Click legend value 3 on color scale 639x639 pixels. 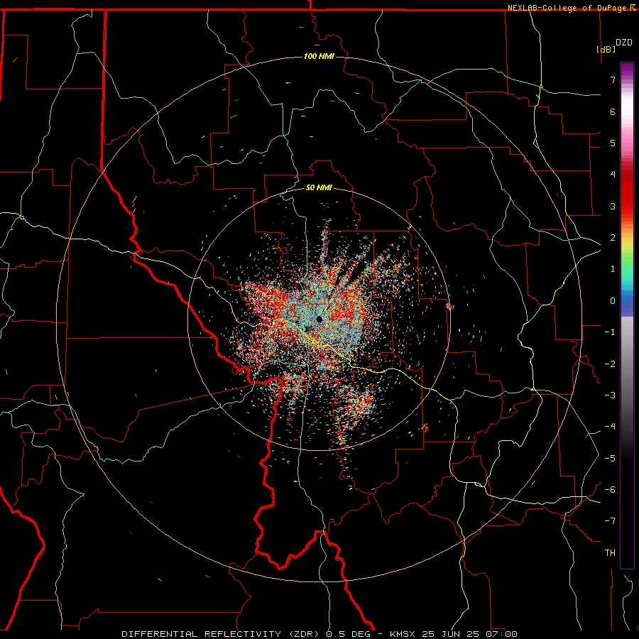pyautogui.click(x=613, y=206)
